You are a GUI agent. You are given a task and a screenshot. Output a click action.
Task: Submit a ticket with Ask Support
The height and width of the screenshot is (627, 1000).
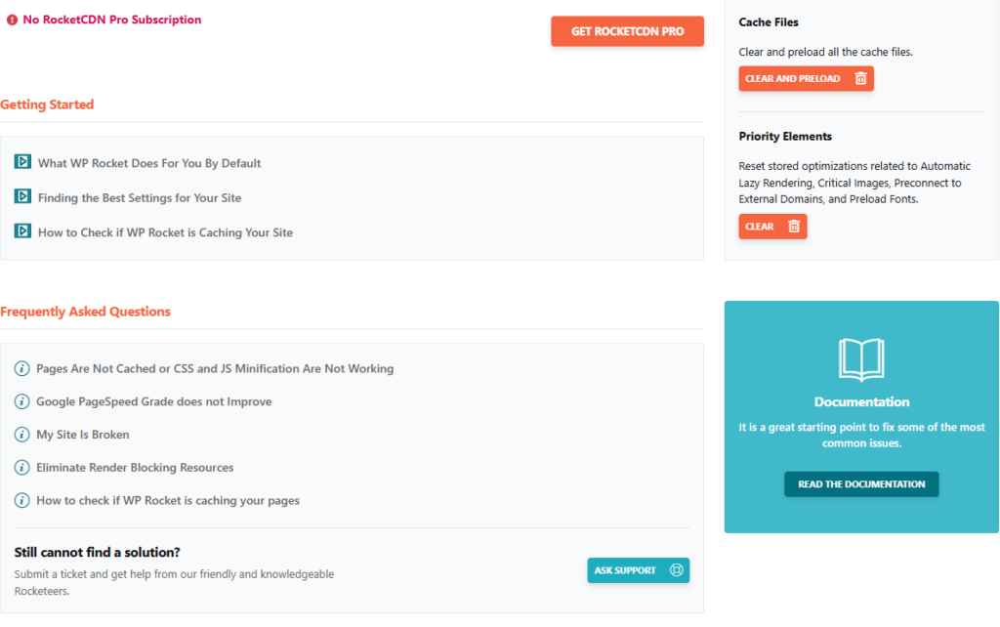638,570
